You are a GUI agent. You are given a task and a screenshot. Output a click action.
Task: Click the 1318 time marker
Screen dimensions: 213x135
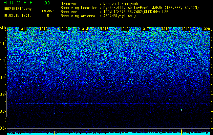pos(166,29)
